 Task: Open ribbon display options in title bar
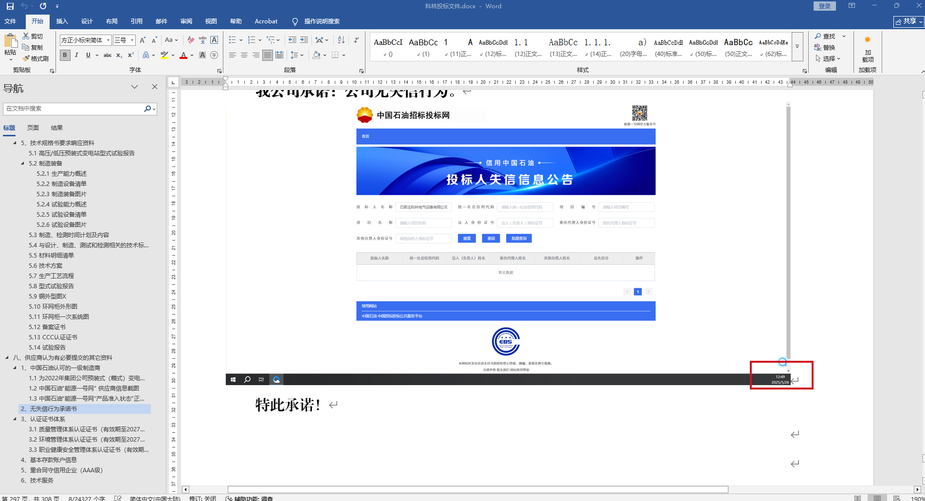[852, 6]
